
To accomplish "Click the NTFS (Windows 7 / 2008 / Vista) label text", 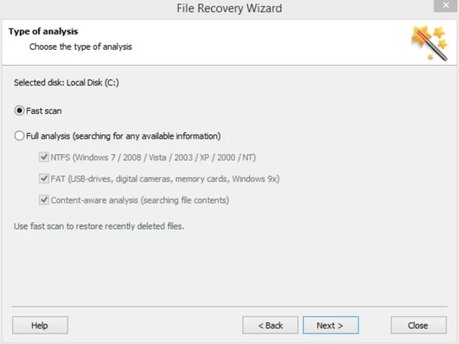I will point(153,157).
